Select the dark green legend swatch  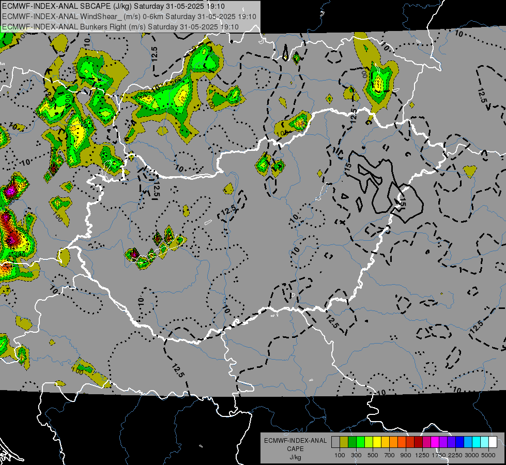click(x=352, y=442)
